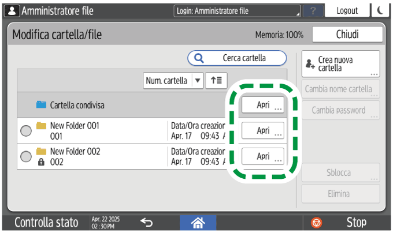
Task: Click Cambia password
Action: [x=340, y=110]
